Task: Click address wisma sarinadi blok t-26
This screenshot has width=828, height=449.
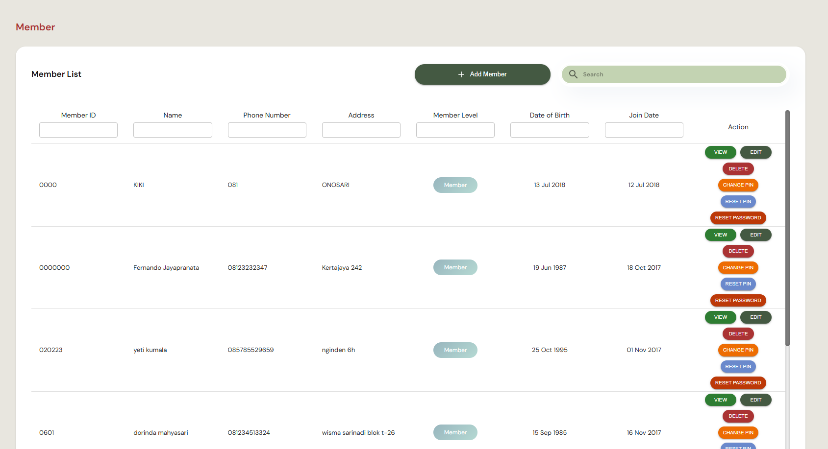Action: [358, 433]
